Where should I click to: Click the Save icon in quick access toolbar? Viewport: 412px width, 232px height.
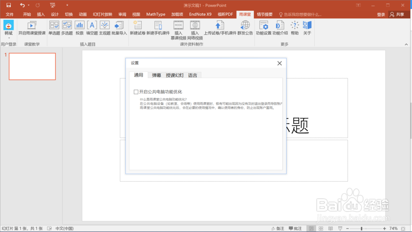(9, 5)
